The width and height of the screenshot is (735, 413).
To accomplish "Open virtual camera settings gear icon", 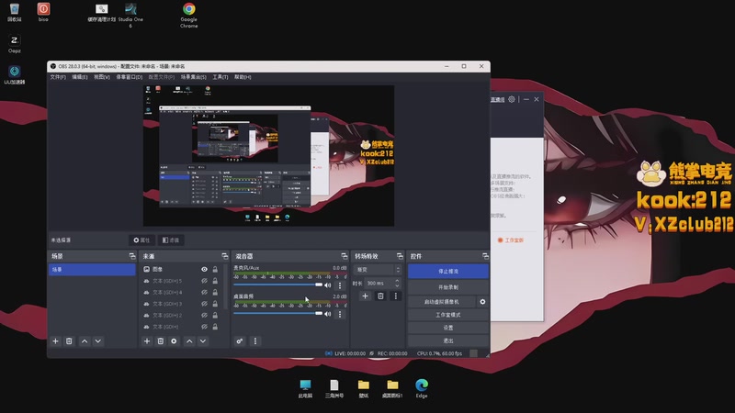I will 482,302.
